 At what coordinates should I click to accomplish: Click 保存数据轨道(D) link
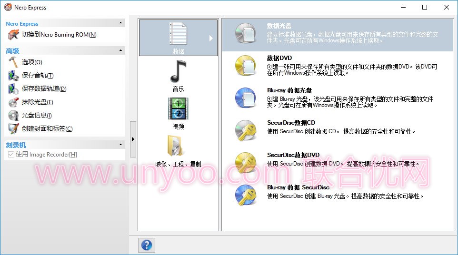[x=44, y=88]
